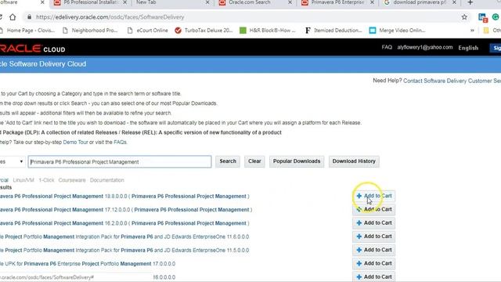Bookmark this page with the star icon

pyautogui.click(x=464, y=17)
